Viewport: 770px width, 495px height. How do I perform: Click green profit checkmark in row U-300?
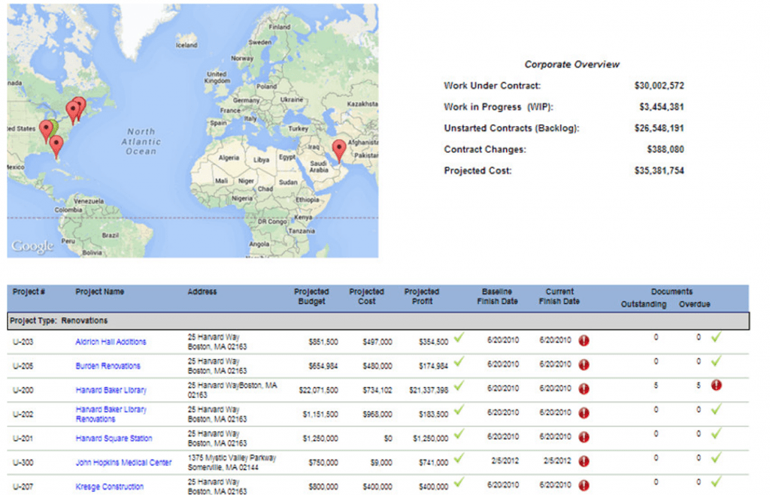[459, 458]
